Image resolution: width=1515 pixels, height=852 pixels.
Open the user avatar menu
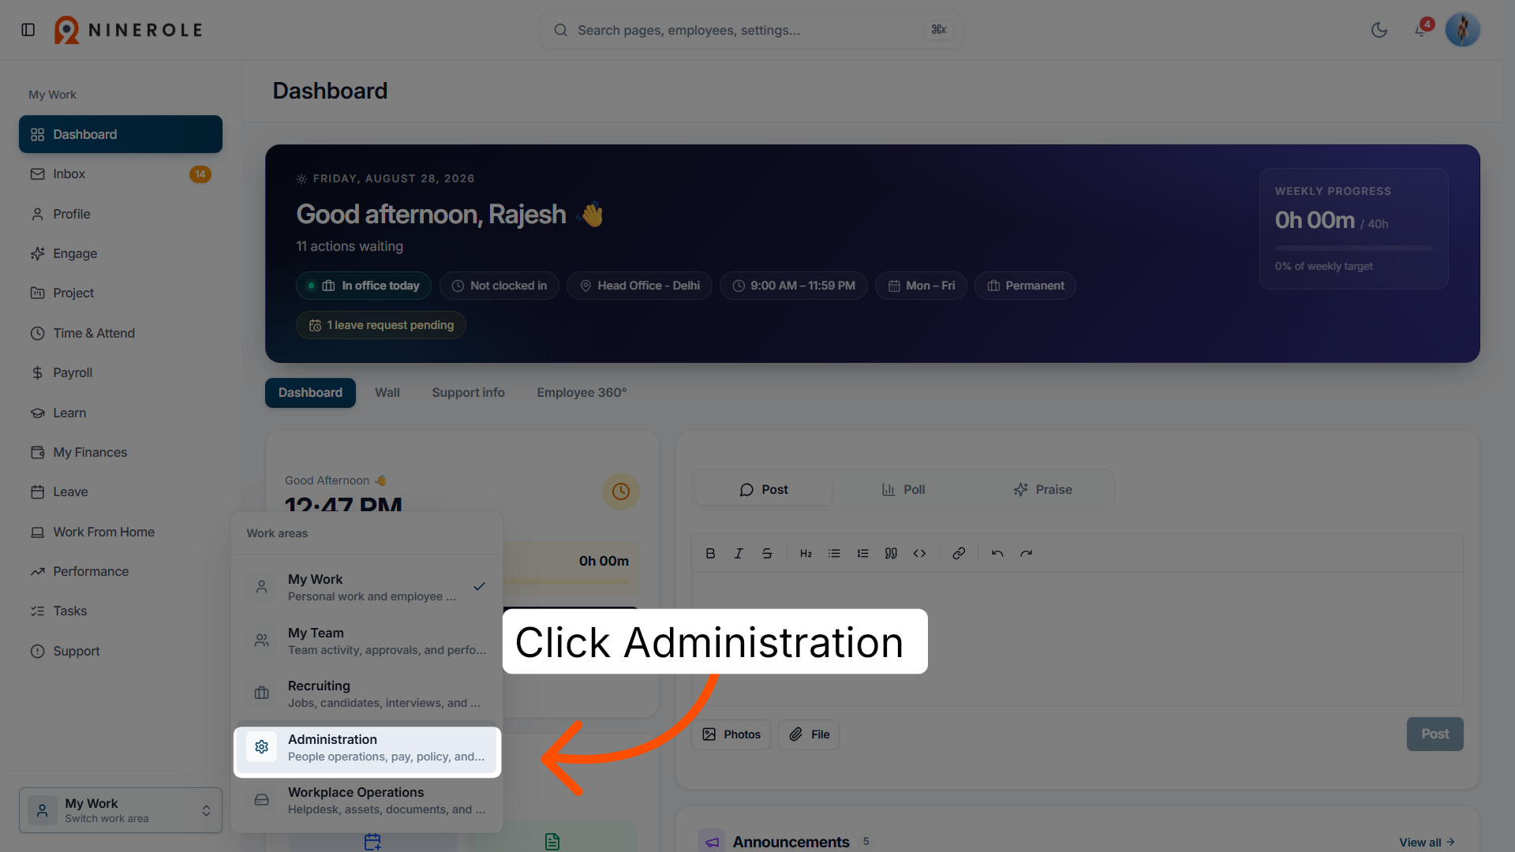[x=1462, y=30]
